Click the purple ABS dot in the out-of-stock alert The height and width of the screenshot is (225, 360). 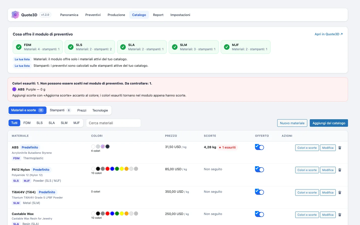tap(14, 89)
